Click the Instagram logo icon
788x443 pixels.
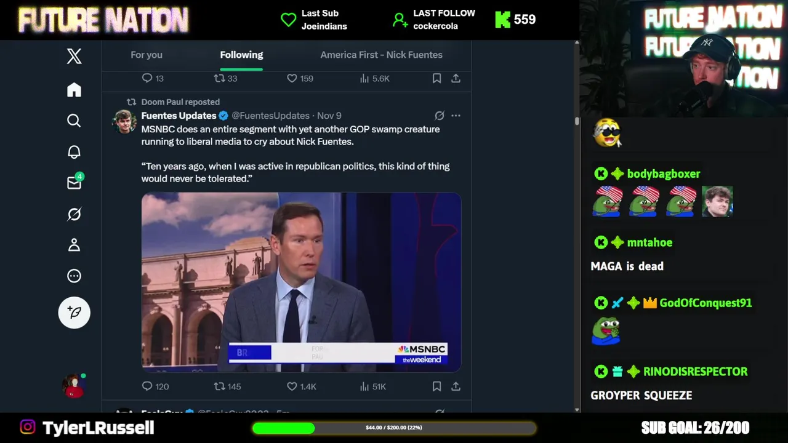coord(27,427)
